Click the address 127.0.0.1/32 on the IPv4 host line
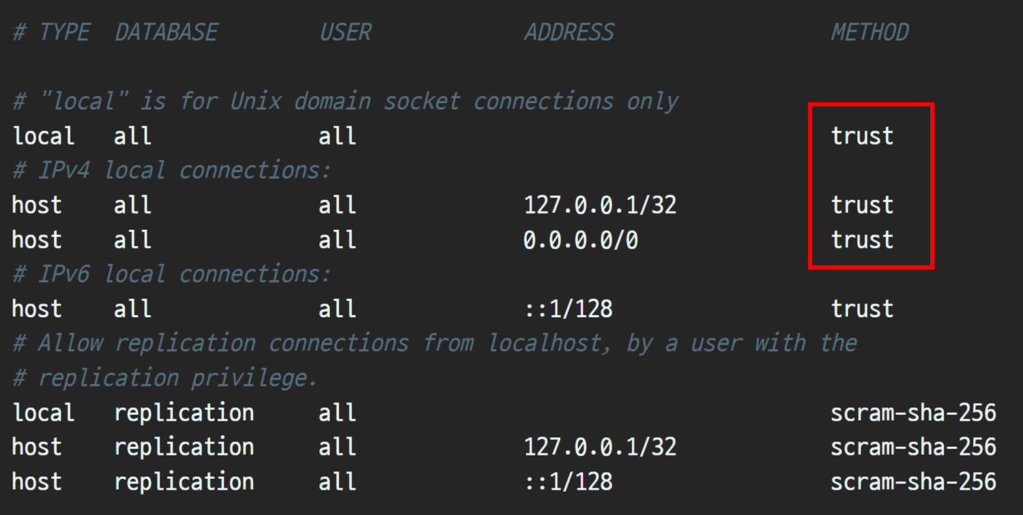1023x515 pixels. [601, 205]
